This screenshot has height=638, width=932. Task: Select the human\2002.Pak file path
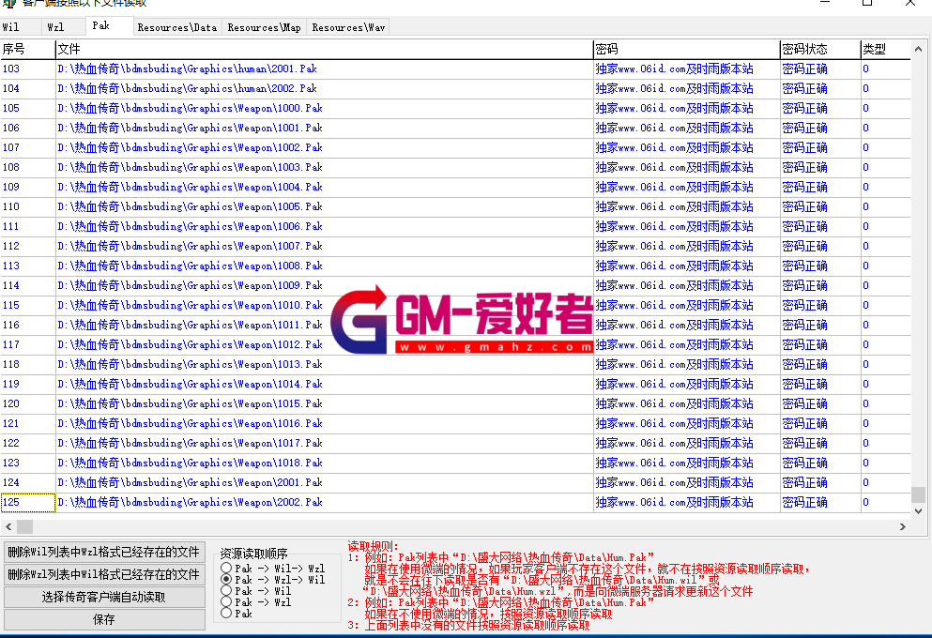pos(187,88)
